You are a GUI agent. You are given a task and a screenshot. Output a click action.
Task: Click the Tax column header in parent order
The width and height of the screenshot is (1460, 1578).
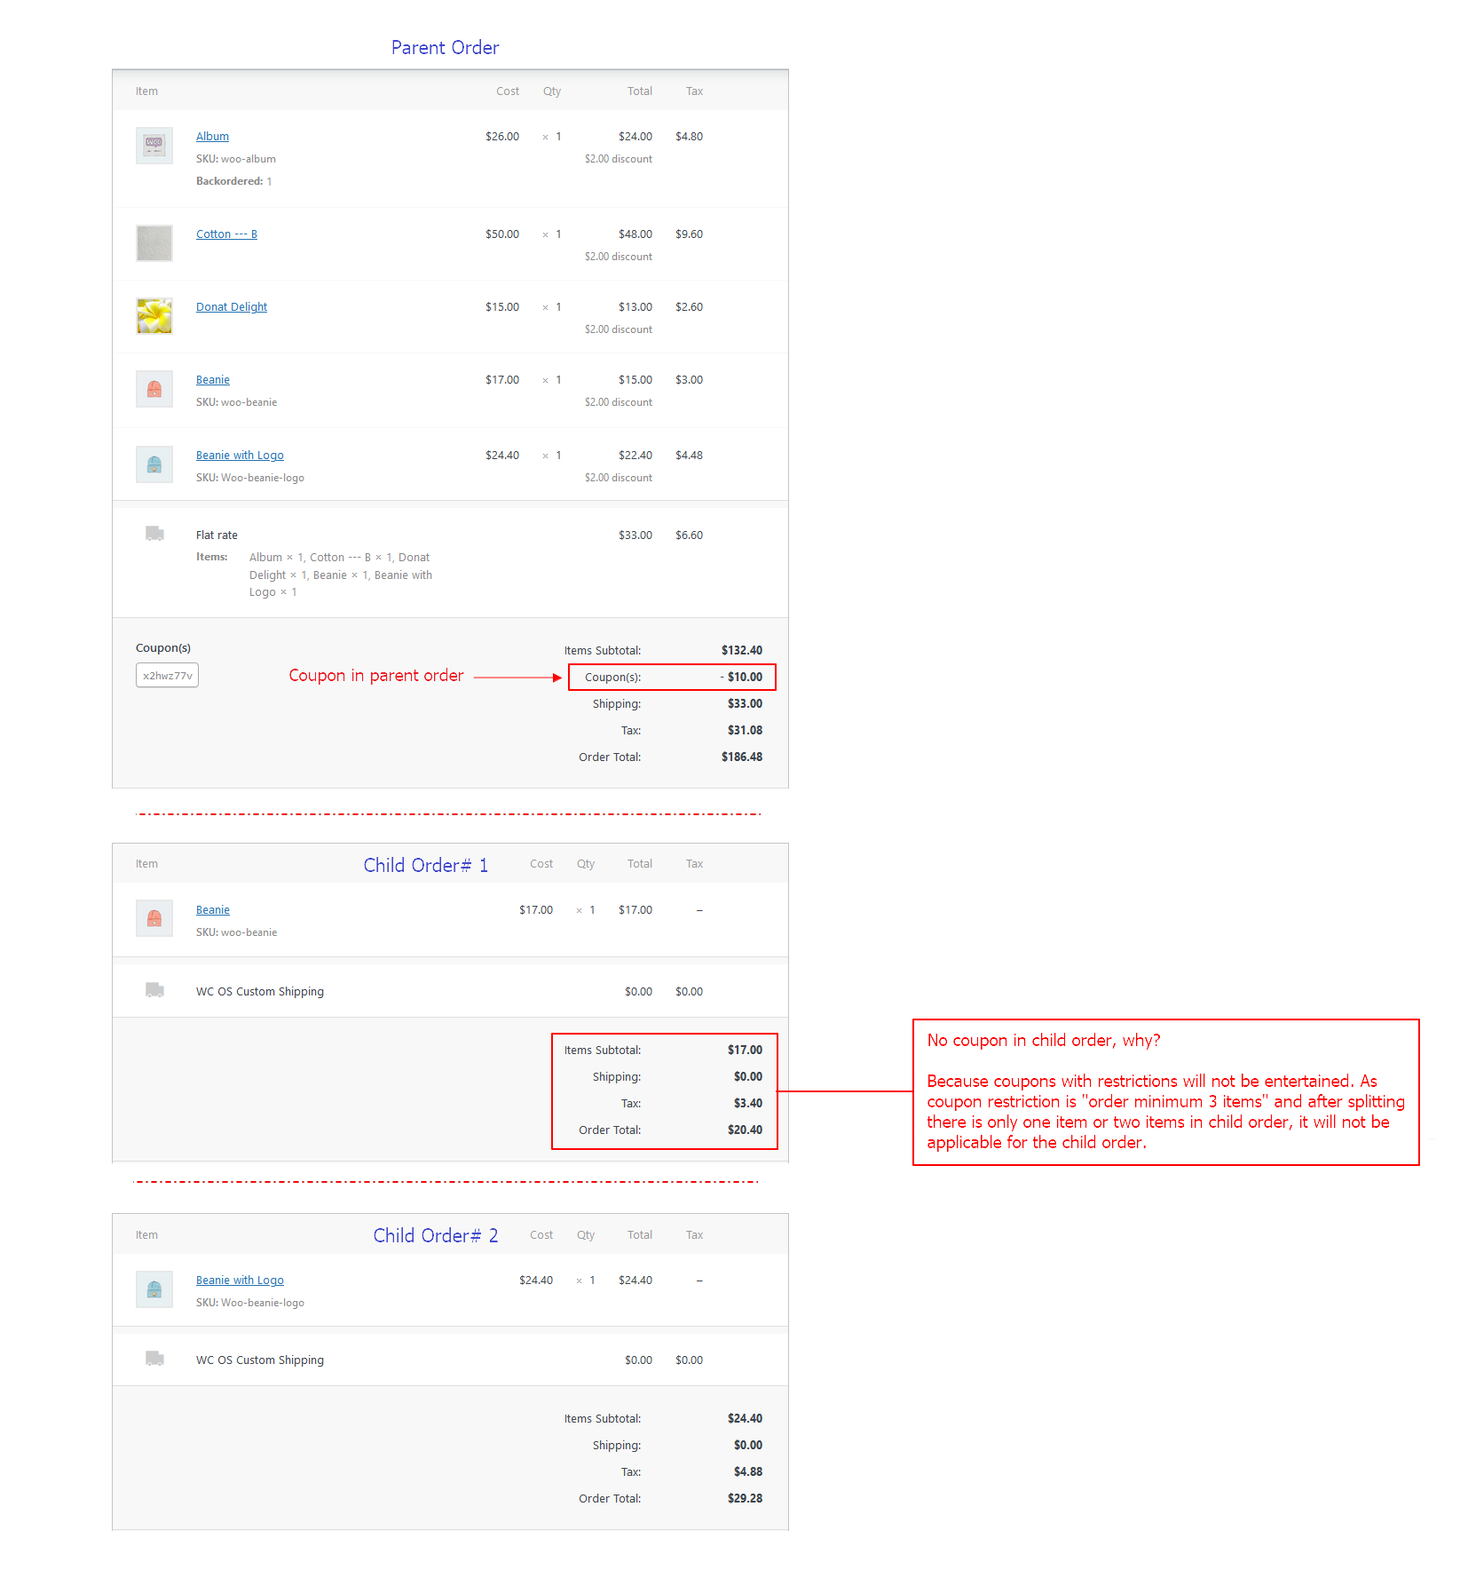pos(694,91)
